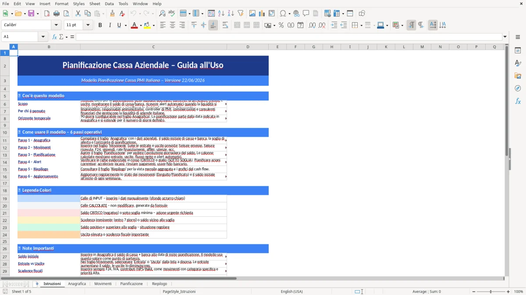Click in the formula input field

tap(289, 37)
